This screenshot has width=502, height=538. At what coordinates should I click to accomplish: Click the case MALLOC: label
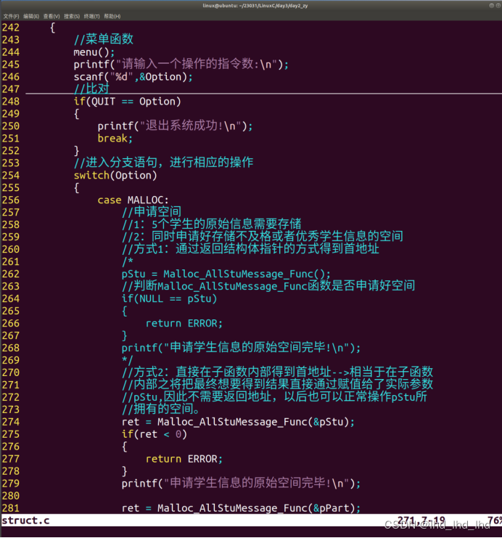pyautogui.click(x=133, y=200)
